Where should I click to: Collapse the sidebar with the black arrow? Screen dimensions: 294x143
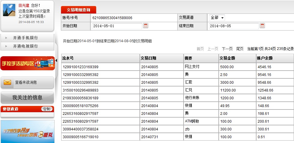56,61
